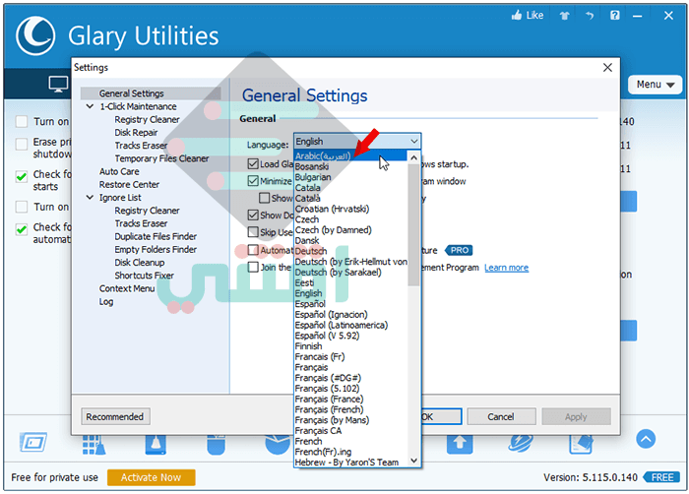Select Registry Cleaner under 1-Click Maintenance
This screenshot has height=494, width=689.
[147, 119]
